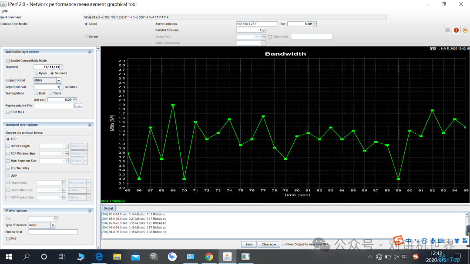Open Google Chrome from the taskbar
The image size is (470, 264).
coord(209,257)
